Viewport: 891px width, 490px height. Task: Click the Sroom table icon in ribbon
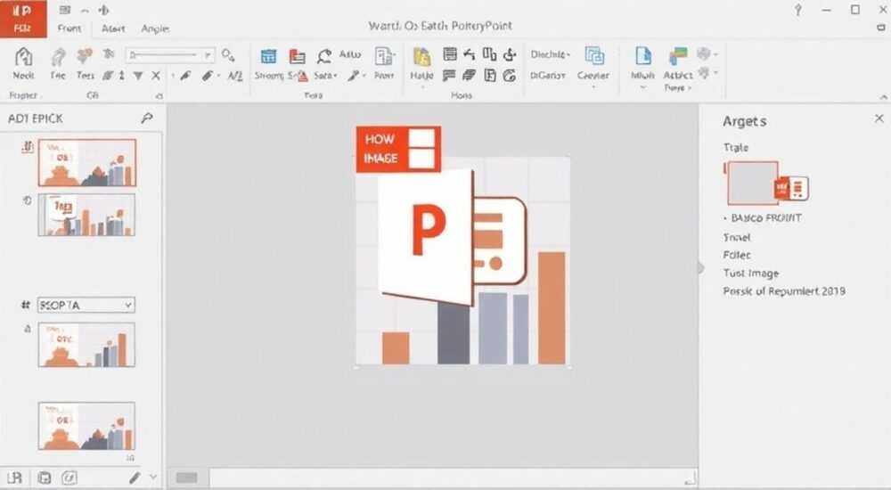[x=268, y=56]
